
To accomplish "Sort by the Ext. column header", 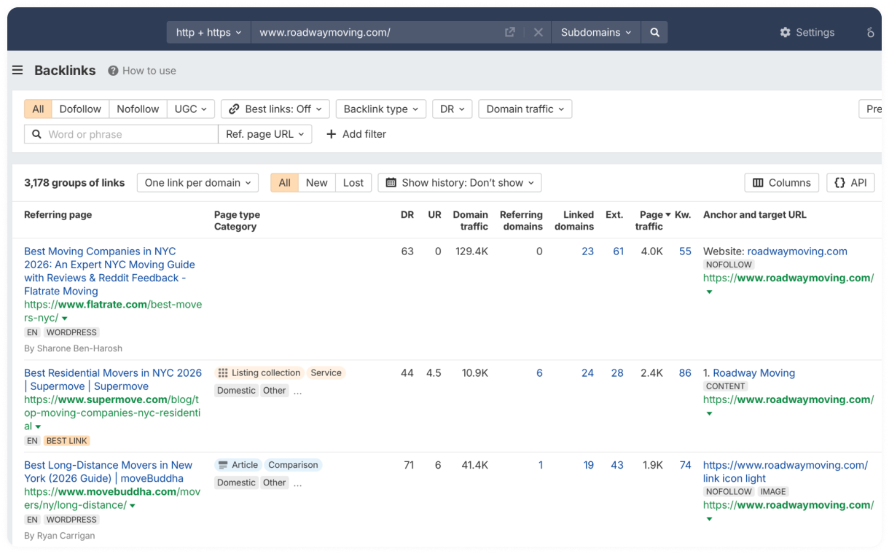I will [614, 214].
